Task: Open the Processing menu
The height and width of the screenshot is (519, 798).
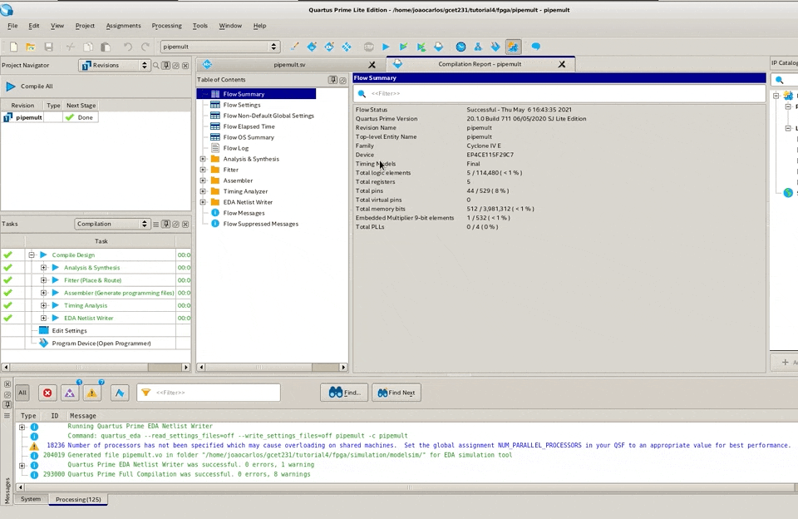Action: click(166, 26)
